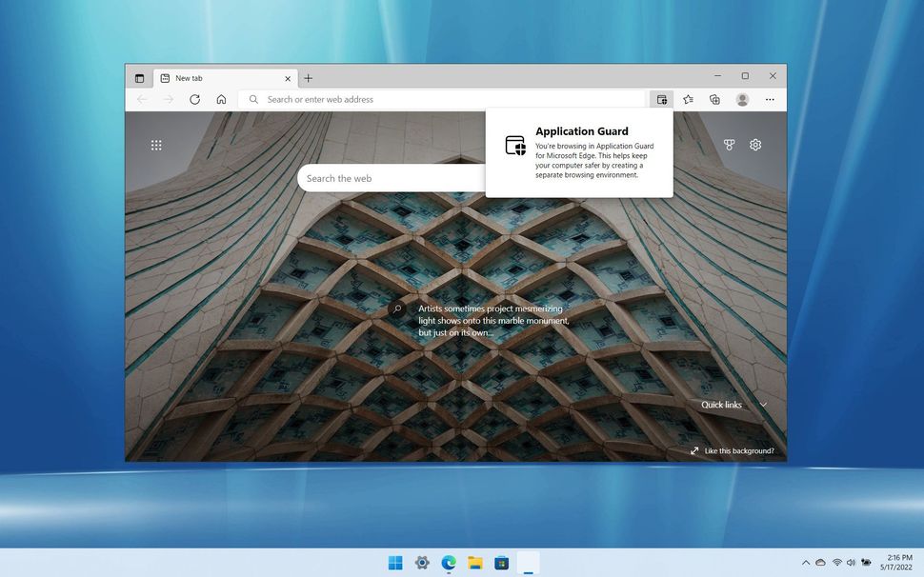
Task: Click inside the Search the web box
Action: (391, 178)
